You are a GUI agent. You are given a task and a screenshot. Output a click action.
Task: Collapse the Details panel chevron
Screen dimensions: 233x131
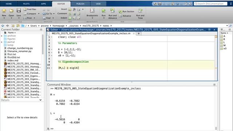[40, 100]
